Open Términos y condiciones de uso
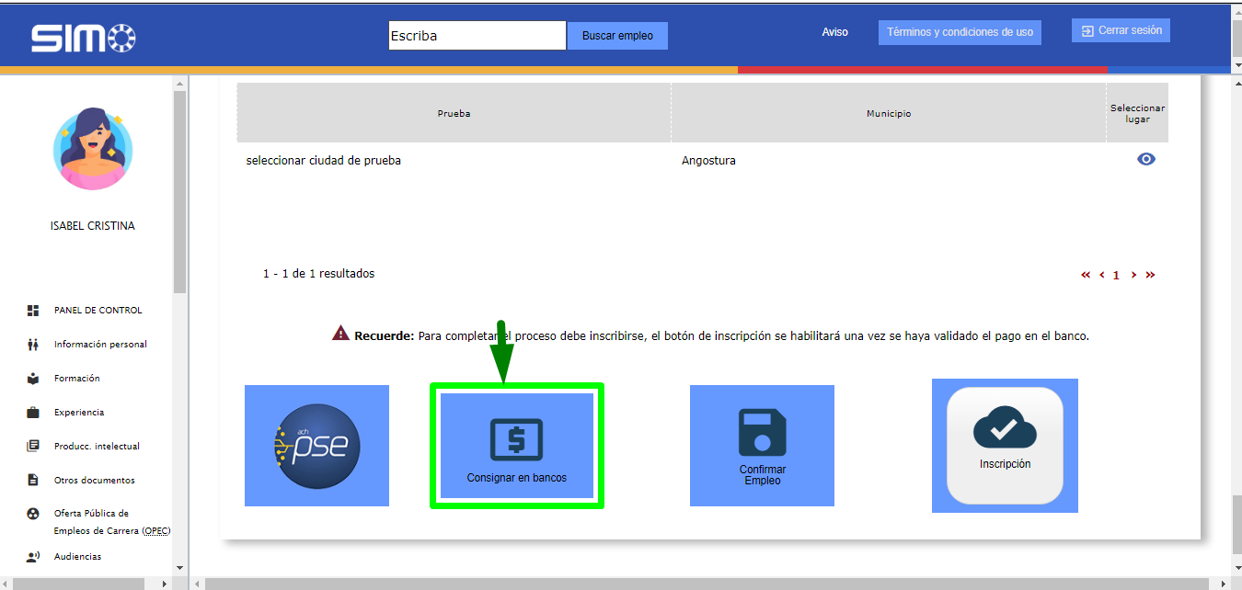This screenshot has height=590, width=1242. point(960,32)
